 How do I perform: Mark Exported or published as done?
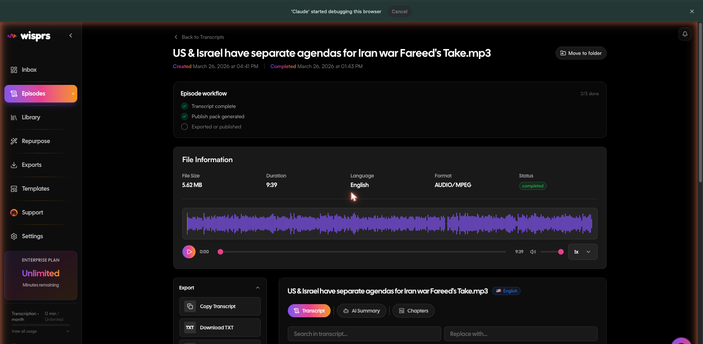[x=185, y=127]
